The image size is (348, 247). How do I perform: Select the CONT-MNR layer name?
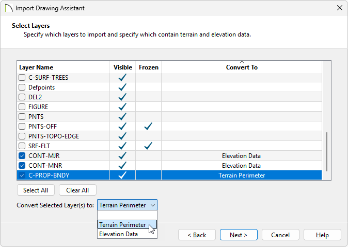point(45,165)
